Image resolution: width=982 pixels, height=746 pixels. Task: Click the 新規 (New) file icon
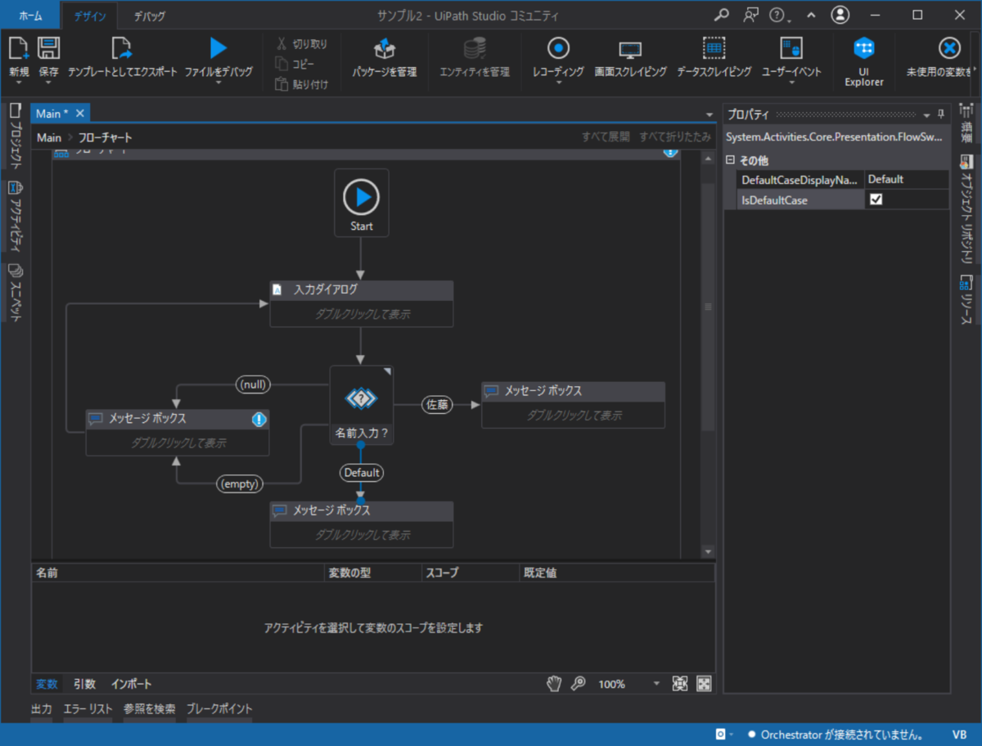[x=18, y=48]
